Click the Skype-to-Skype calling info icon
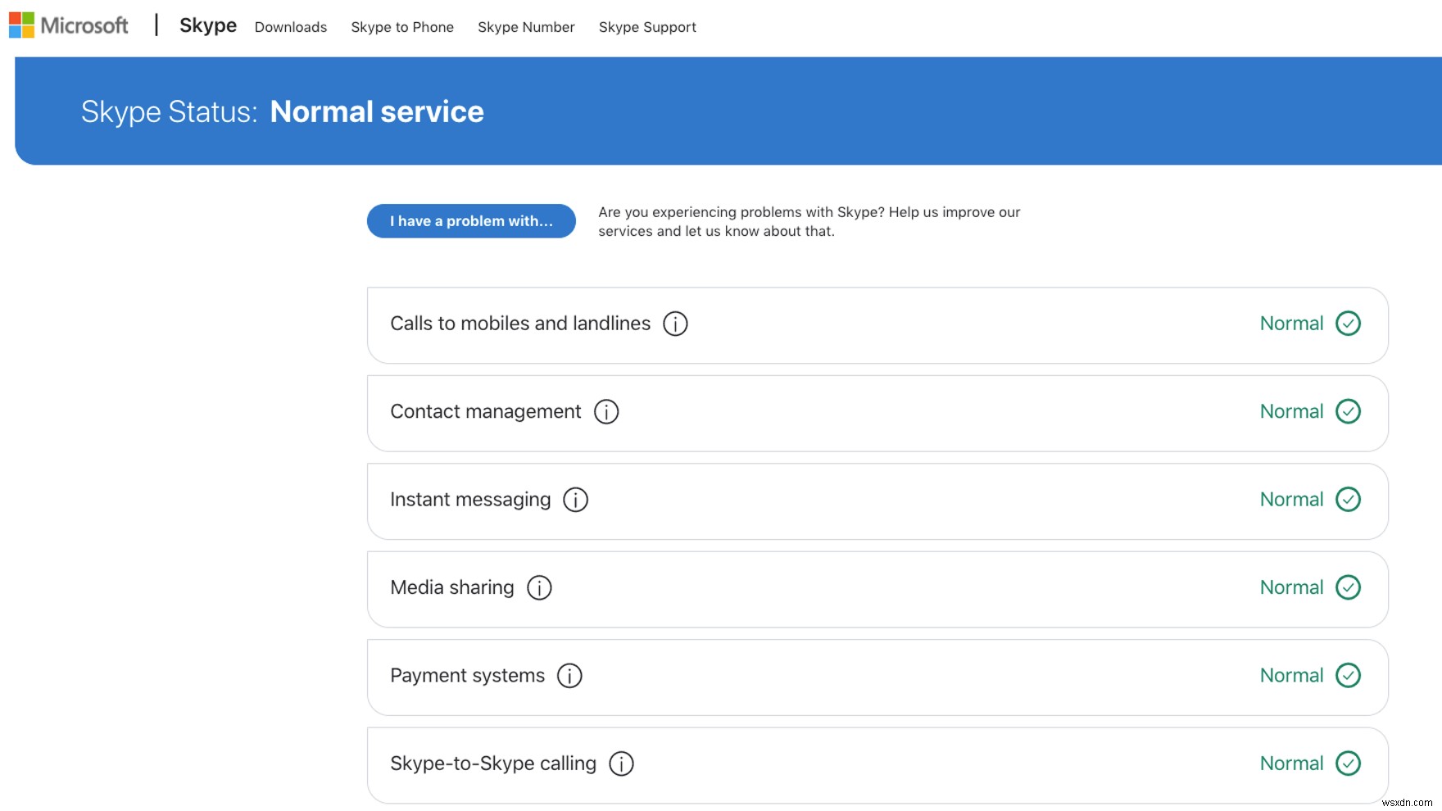The image size is (1442, 811). click(621, 763)
